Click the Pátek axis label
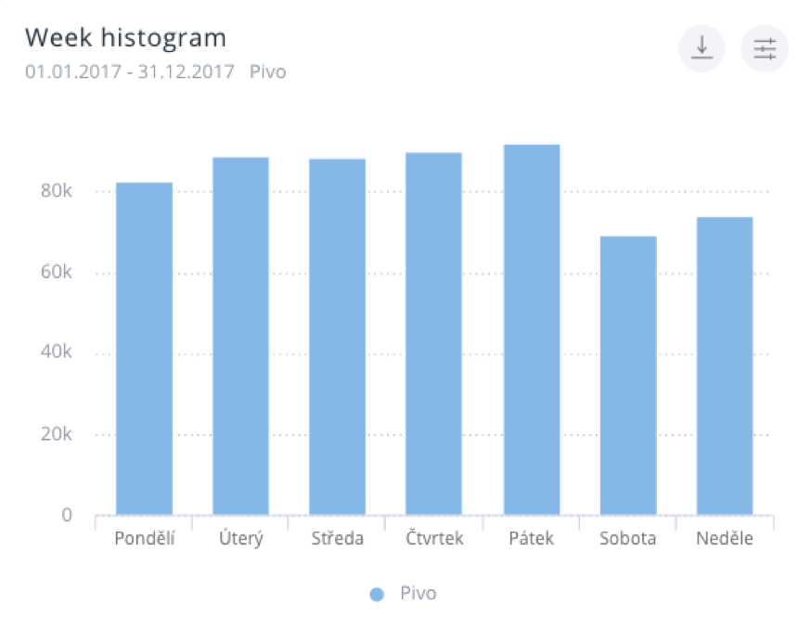The width and height of the screenshot is (812, 643). tap(532, 539)
